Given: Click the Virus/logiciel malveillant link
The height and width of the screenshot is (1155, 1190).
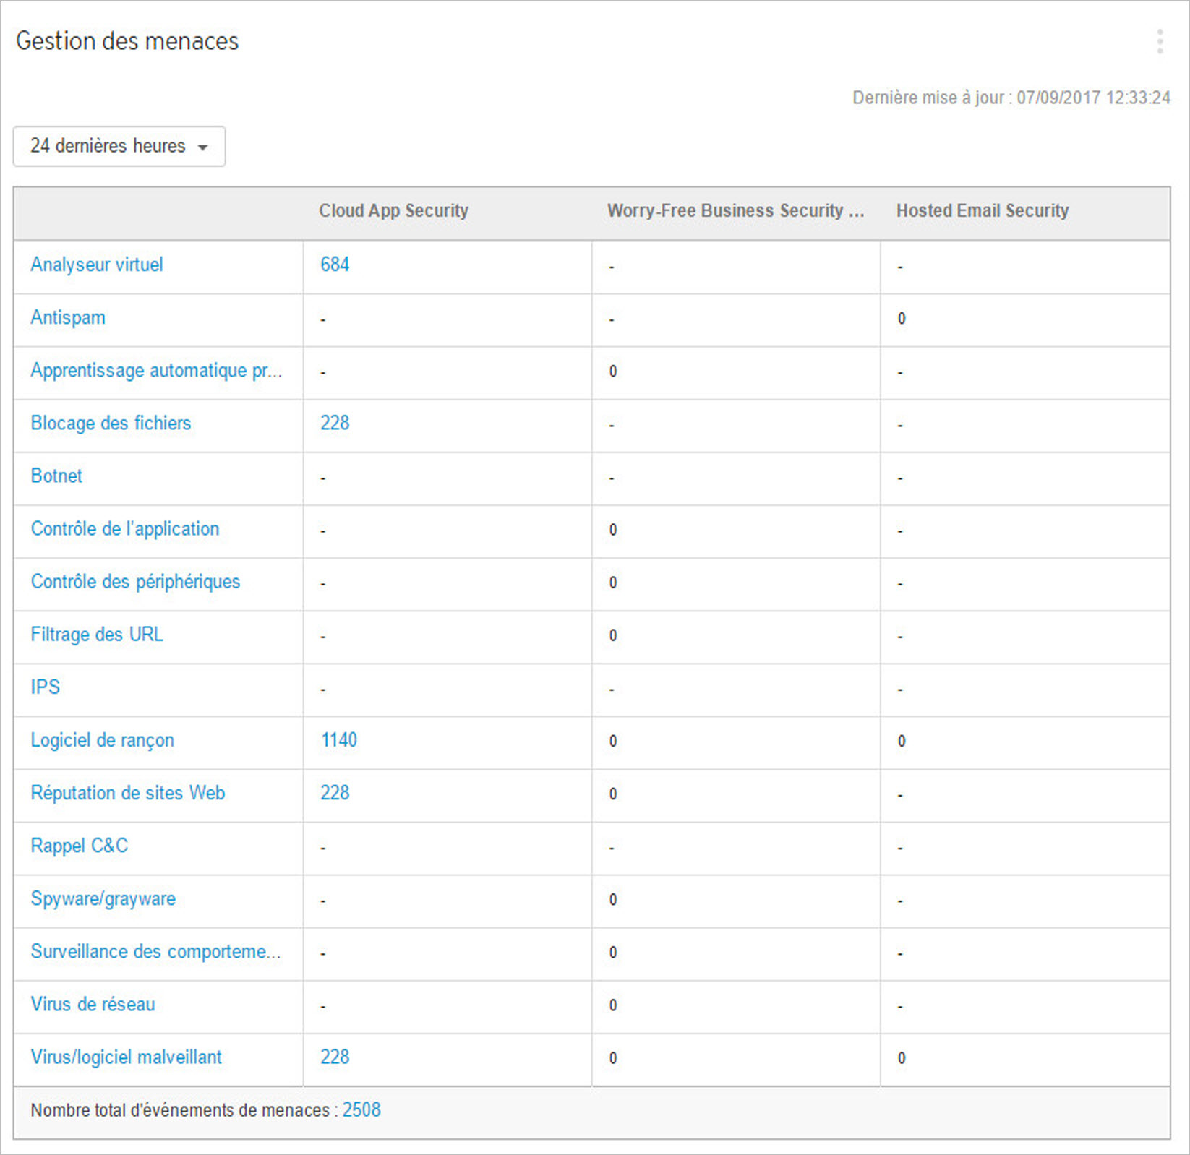Looking at the screenshot, I should (127, 1057).
